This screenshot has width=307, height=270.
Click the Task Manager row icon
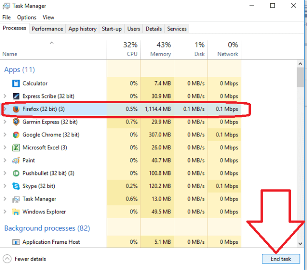pos(16,199)
